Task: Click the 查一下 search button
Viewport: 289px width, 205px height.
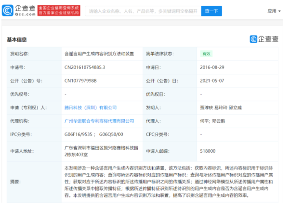Action: click(197, 11)
